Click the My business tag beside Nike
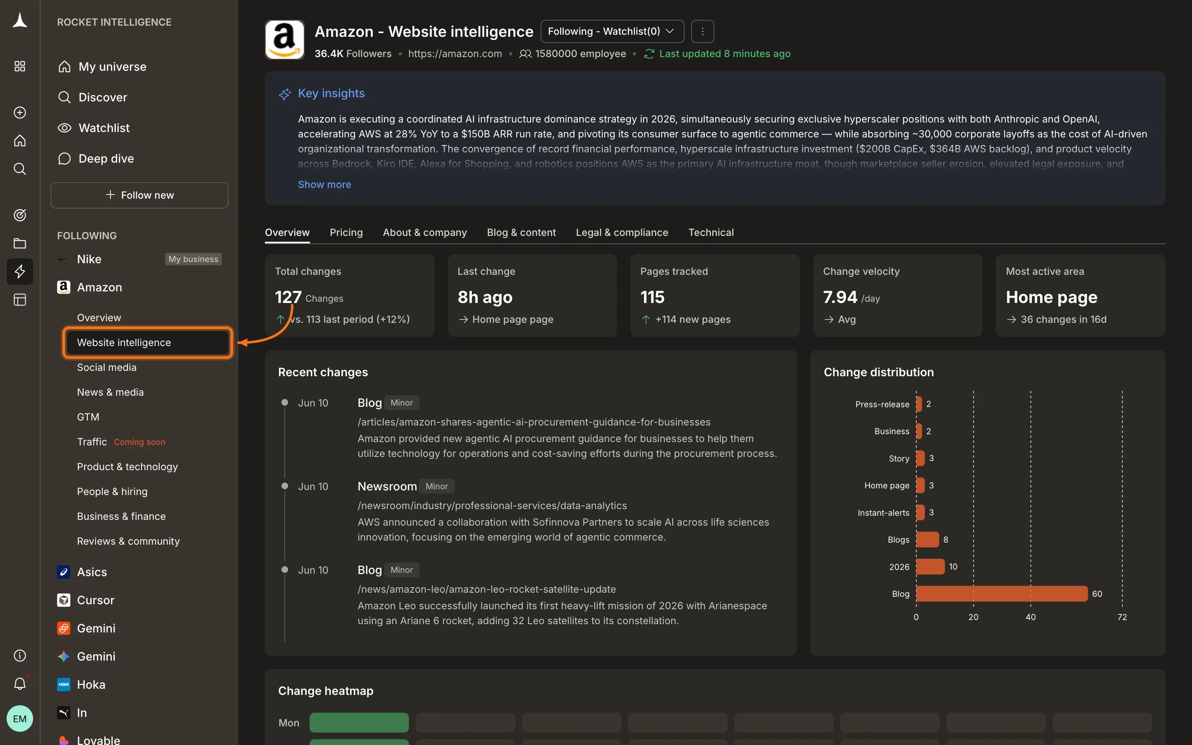Screen dimensions: 1192x745 click(x=193, y=259)
